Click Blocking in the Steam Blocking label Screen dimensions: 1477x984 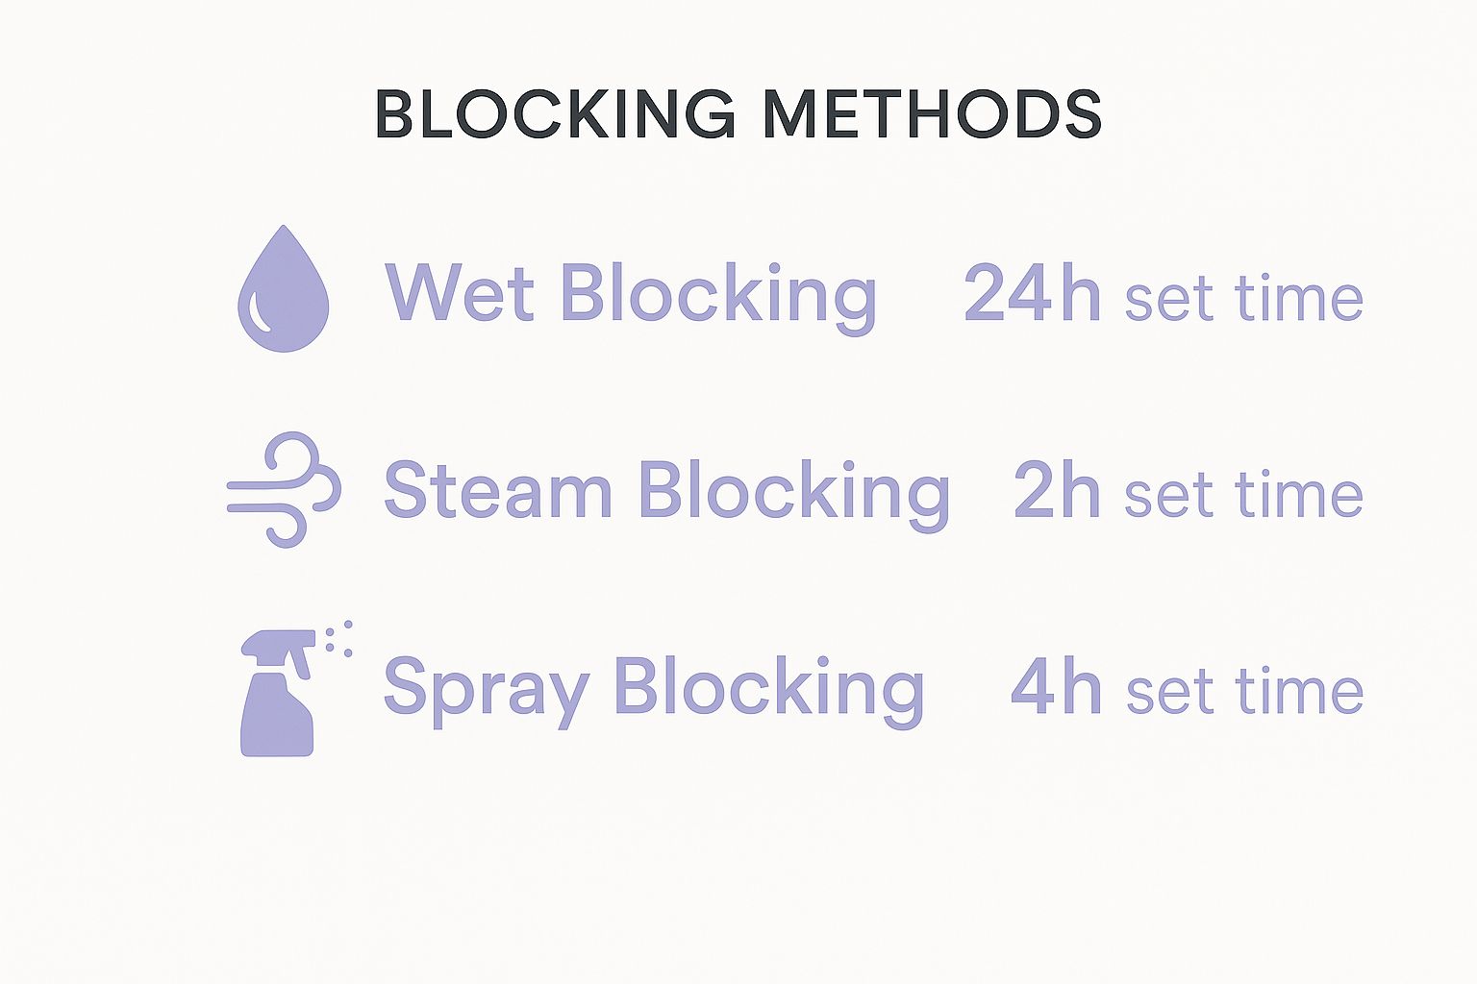click(x=794, y=493)
